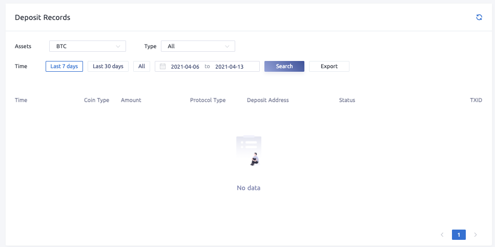
Task: Click the Amount column header
Action: pos(131,100)
